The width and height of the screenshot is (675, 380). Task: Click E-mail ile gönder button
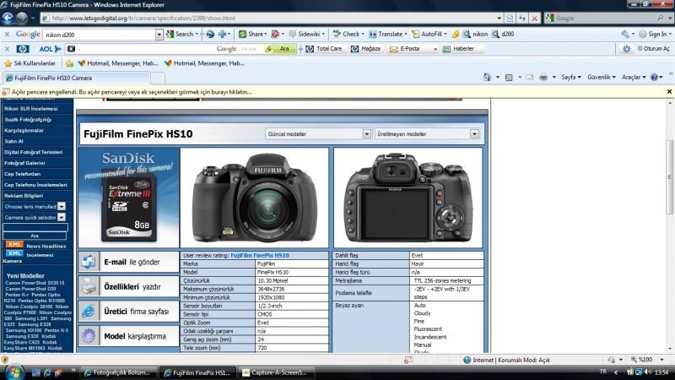click(128, 262)
